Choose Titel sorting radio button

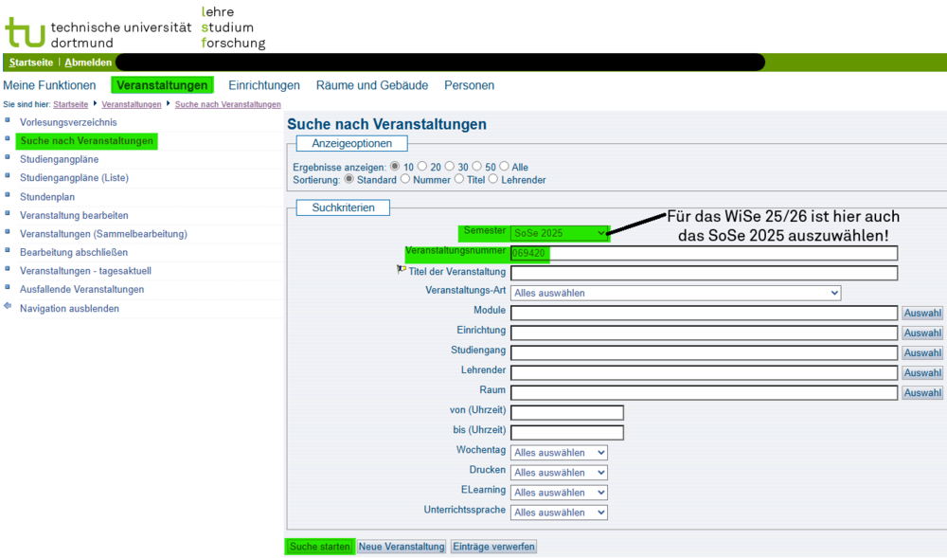[x=459, y=179]
